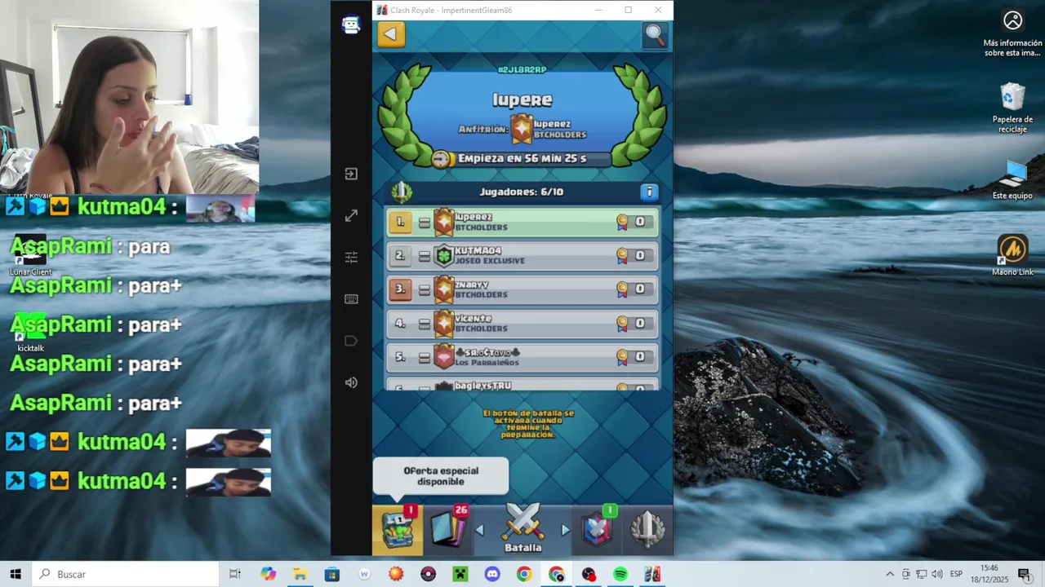Open the Windows notification center icon
Viewport: 1045px width, 587px height.
tap(1024, 574)
